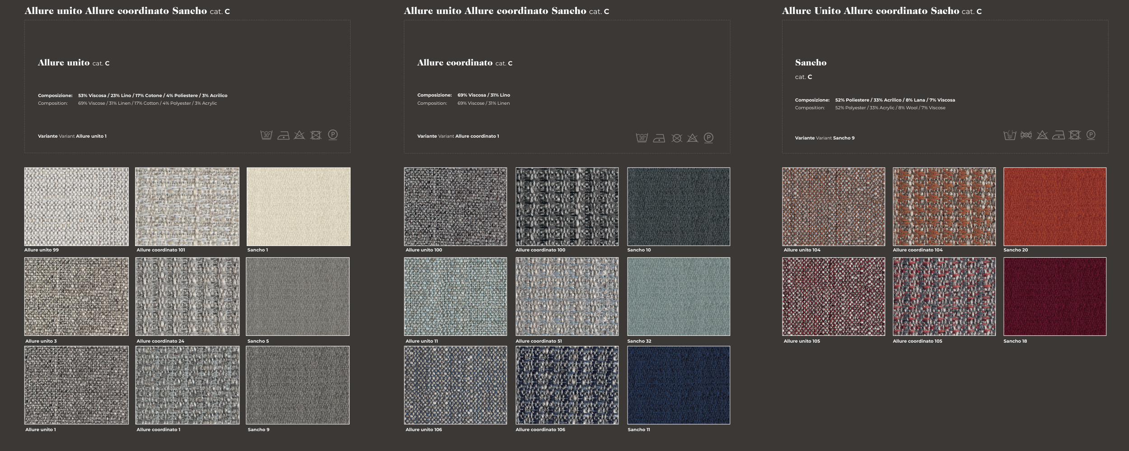Click the Allure coordinato cat. C heading

464,63
